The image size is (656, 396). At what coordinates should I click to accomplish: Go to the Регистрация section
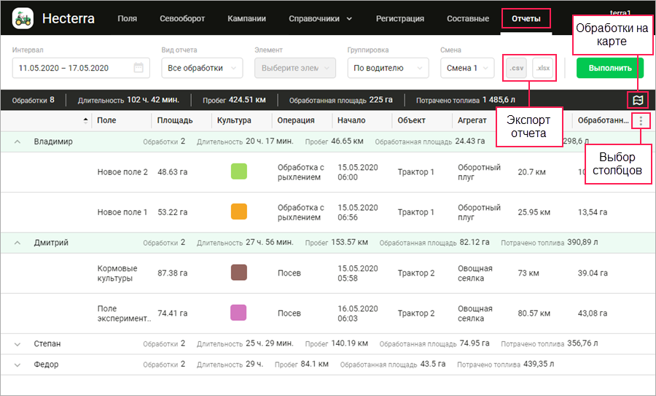tap(399, 18)
